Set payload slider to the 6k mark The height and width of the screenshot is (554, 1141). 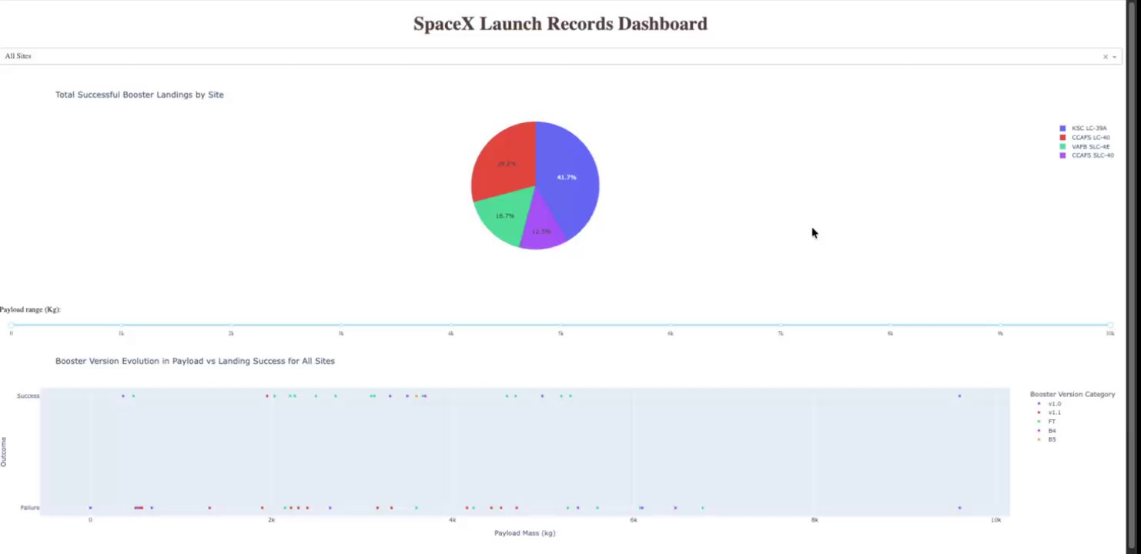[x=671, y=325]
